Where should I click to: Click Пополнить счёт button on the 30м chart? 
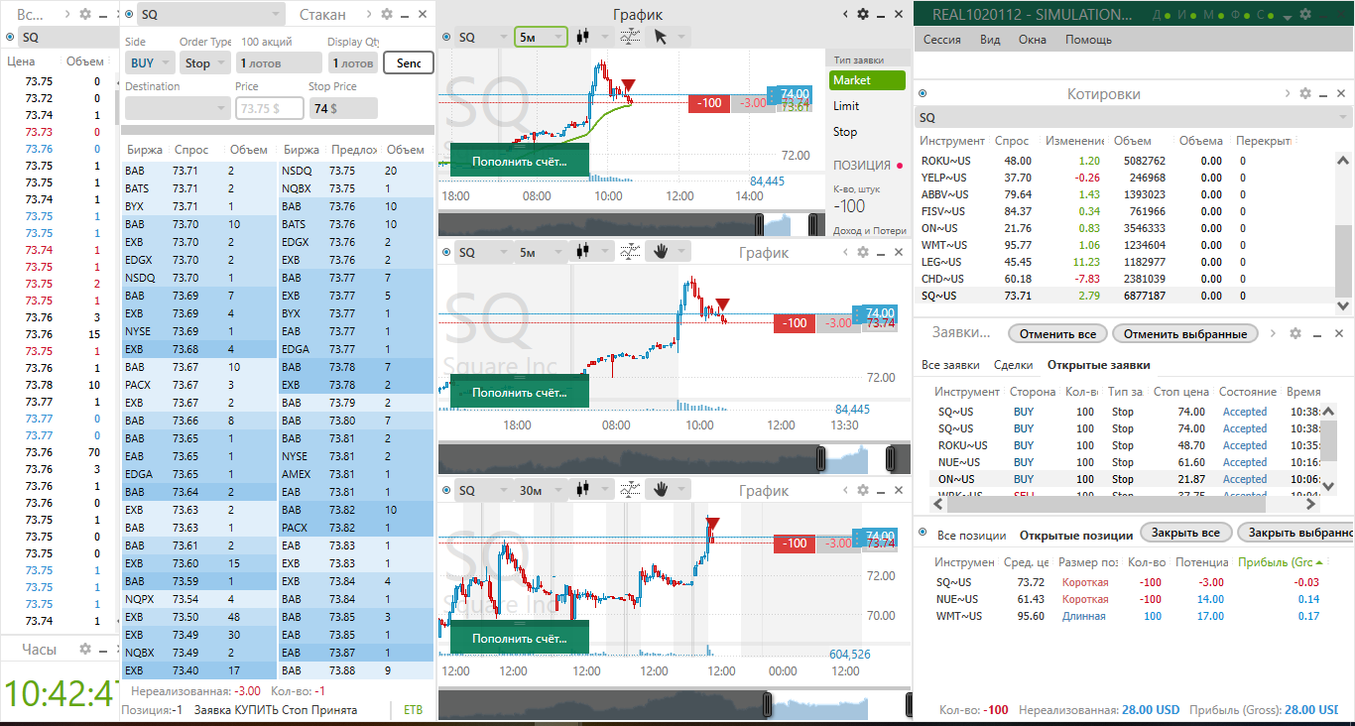[x=519, y=637]
